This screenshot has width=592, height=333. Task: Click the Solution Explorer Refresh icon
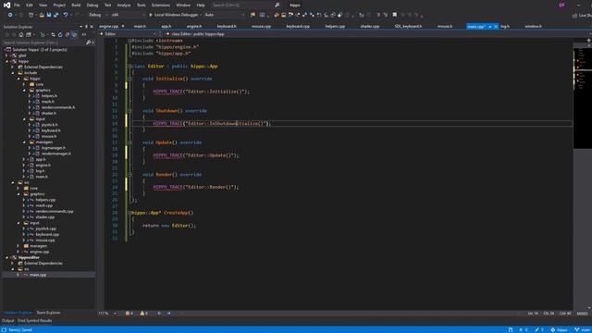pyautogui.click(x=60, y=35)
